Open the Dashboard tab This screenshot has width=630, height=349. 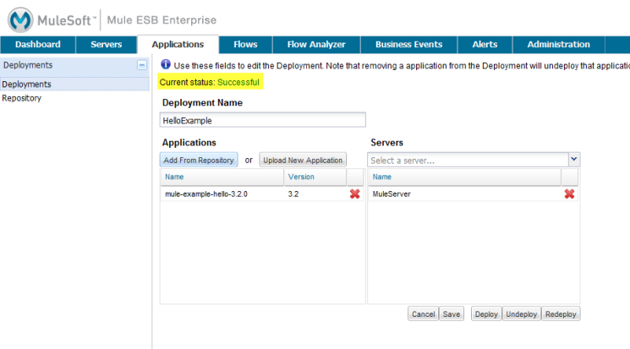tap(38, 45)
